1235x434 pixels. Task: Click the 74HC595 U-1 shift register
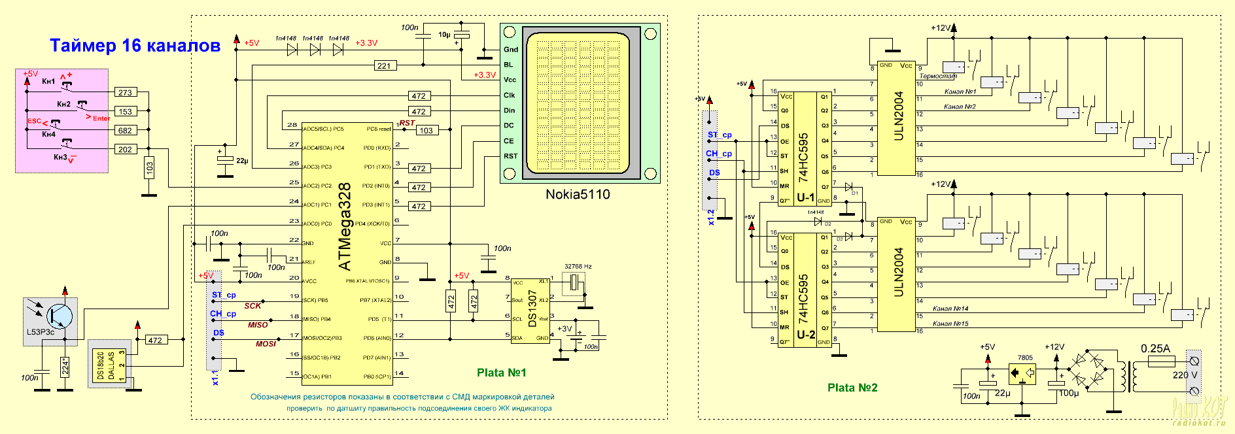804,148
